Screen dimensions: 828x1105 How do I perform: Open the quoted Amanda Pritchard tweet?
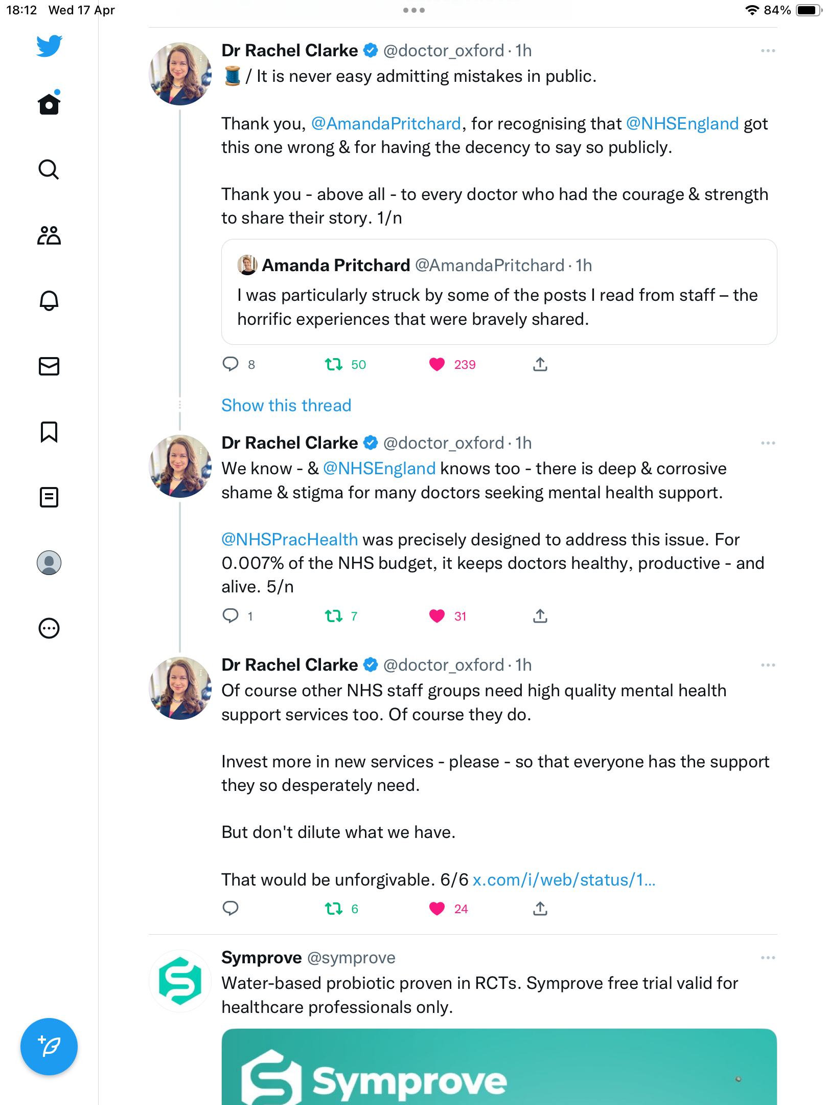tap(499, 292)
